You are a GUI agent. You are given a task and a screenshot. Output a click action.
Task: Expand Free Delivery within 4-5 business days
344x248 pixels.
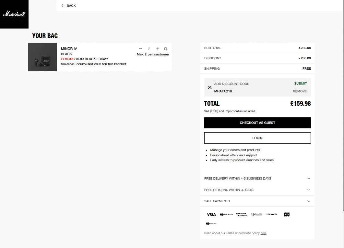[257, 179]
